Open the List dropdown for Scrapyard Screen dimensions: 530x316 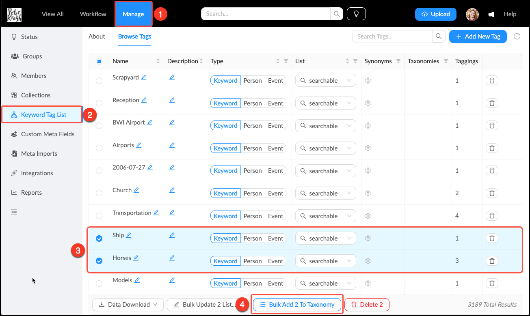pyautogui.click(x=325, y=80)
